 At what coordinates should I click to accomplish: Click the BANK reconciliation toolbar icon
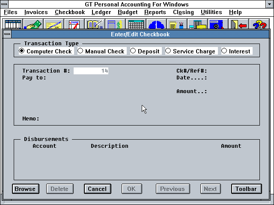[x=74, y=24]
